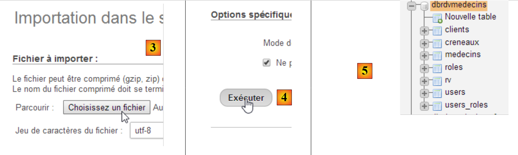Click the medecins table icon
Viewport: 518px width, 155px height.
(x=438, y=56)
